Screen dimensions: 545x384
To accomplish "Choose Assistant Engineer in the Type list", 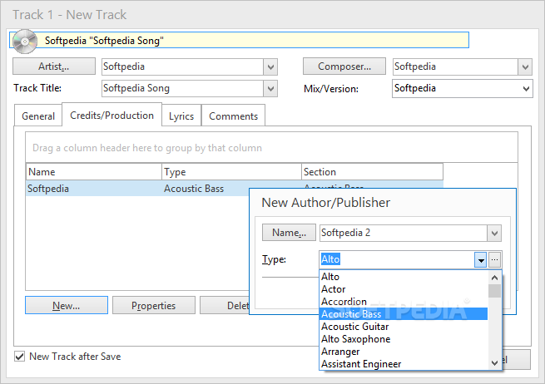I will click(x=404, y=364).
